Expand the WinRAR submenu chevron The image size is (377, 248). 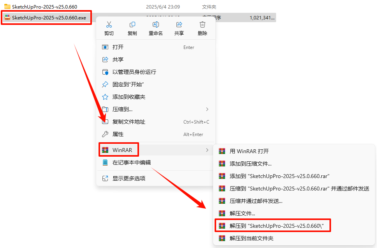point(207,150)
